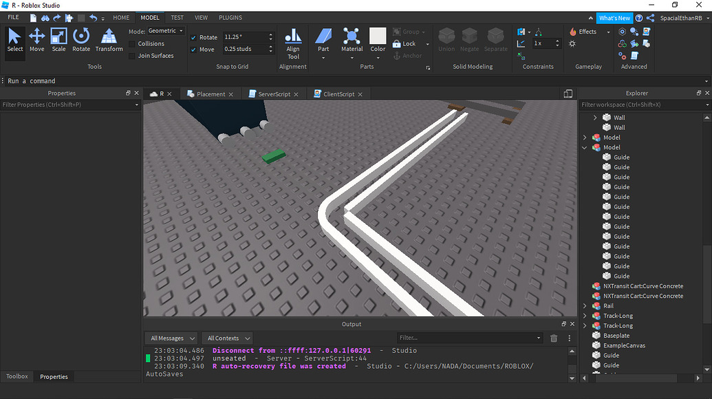The image size is (712, 399).
Task: Uncheck the Move snap checkbox
Action: [x=193, y=49]
